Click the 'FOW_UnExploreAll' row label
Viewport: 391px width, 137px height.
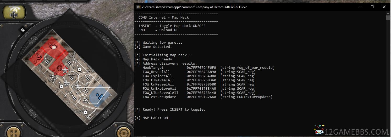click(x=159, y=89)
